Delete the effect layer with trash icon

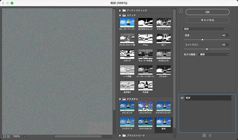[x=210, y=135]
